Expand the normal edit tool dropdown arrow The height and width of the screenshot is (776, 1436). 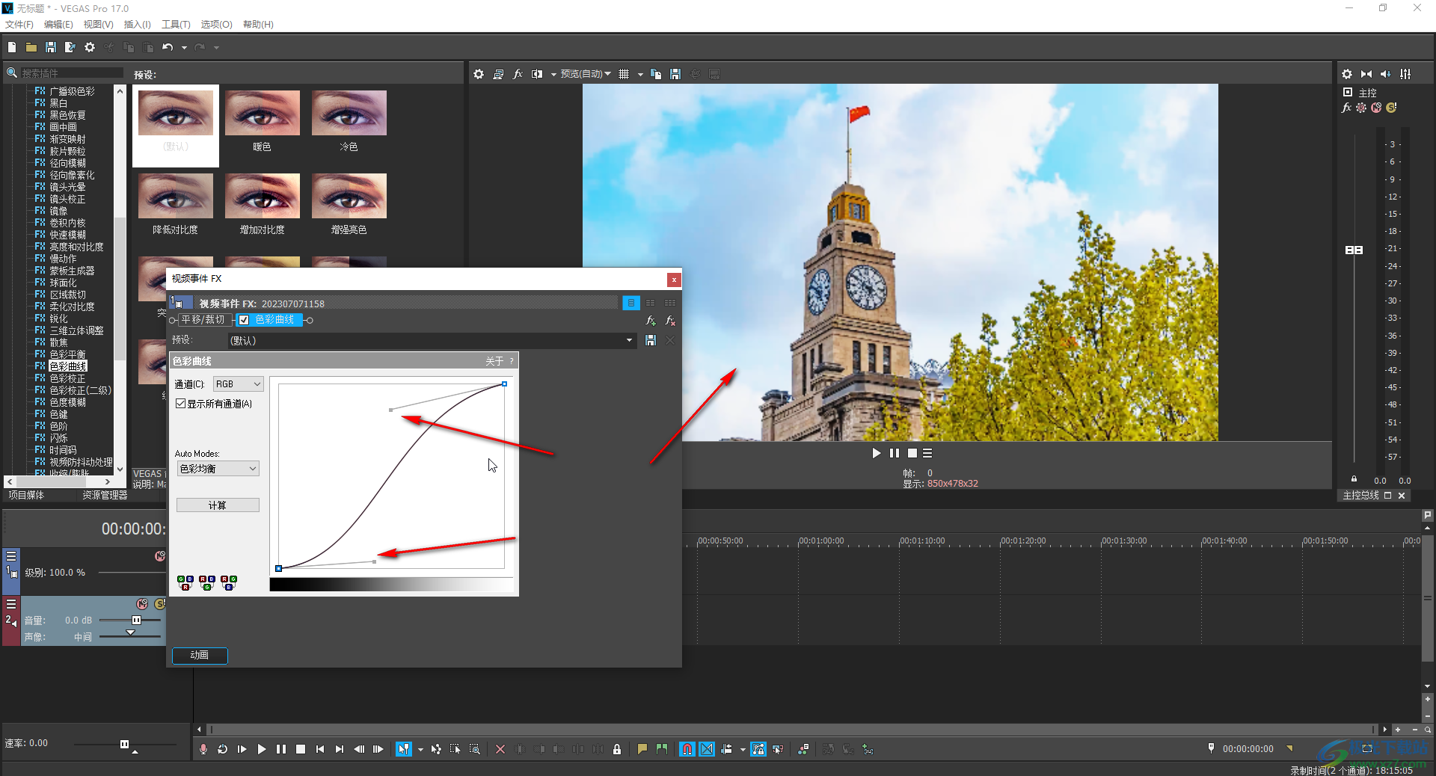point(420,749)
